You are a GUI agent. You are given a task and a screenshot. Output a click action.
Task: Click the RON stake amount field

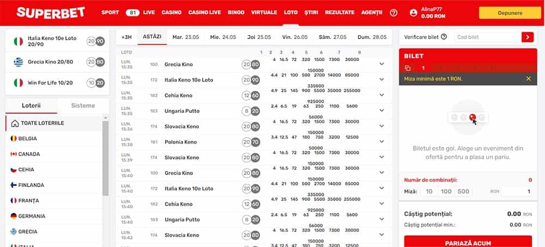click(x=517, y=192)
